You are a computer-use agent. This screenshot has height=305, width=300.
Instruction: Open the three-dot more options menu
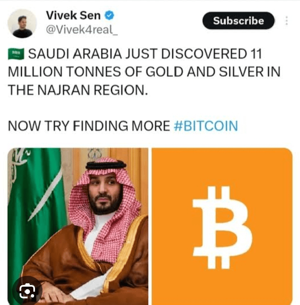click(286, 20)
